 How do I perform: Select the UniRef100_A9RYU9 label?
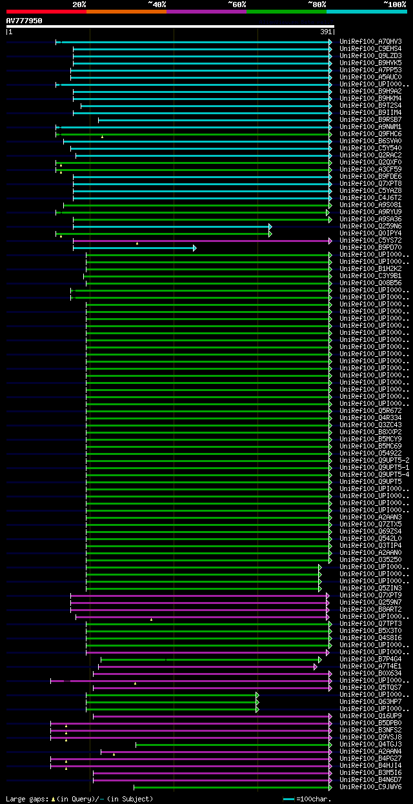[370, 212]
